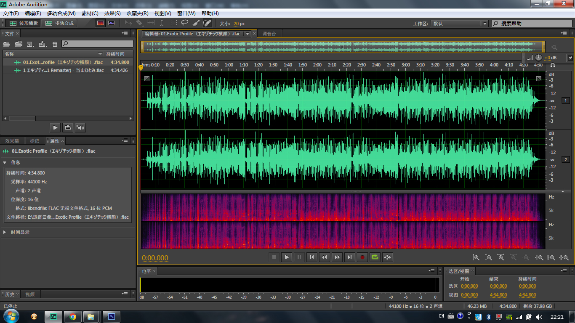Image resolution: width=575 pixels, height=323 pixels.
Task: Click the zoom to selection icon
Action: pyautogui.click(x=564, y=257)
